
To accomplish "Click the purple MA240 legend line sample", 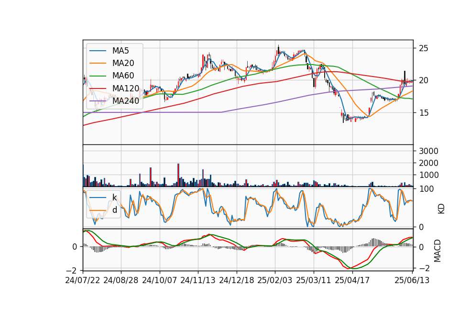I will pos(98,101).
